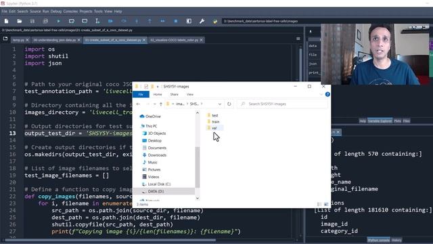Viewport: 433px width, 244px height.
Task: Open the Share tab in Explorer ribbon
Action: (x=175, y=94)
